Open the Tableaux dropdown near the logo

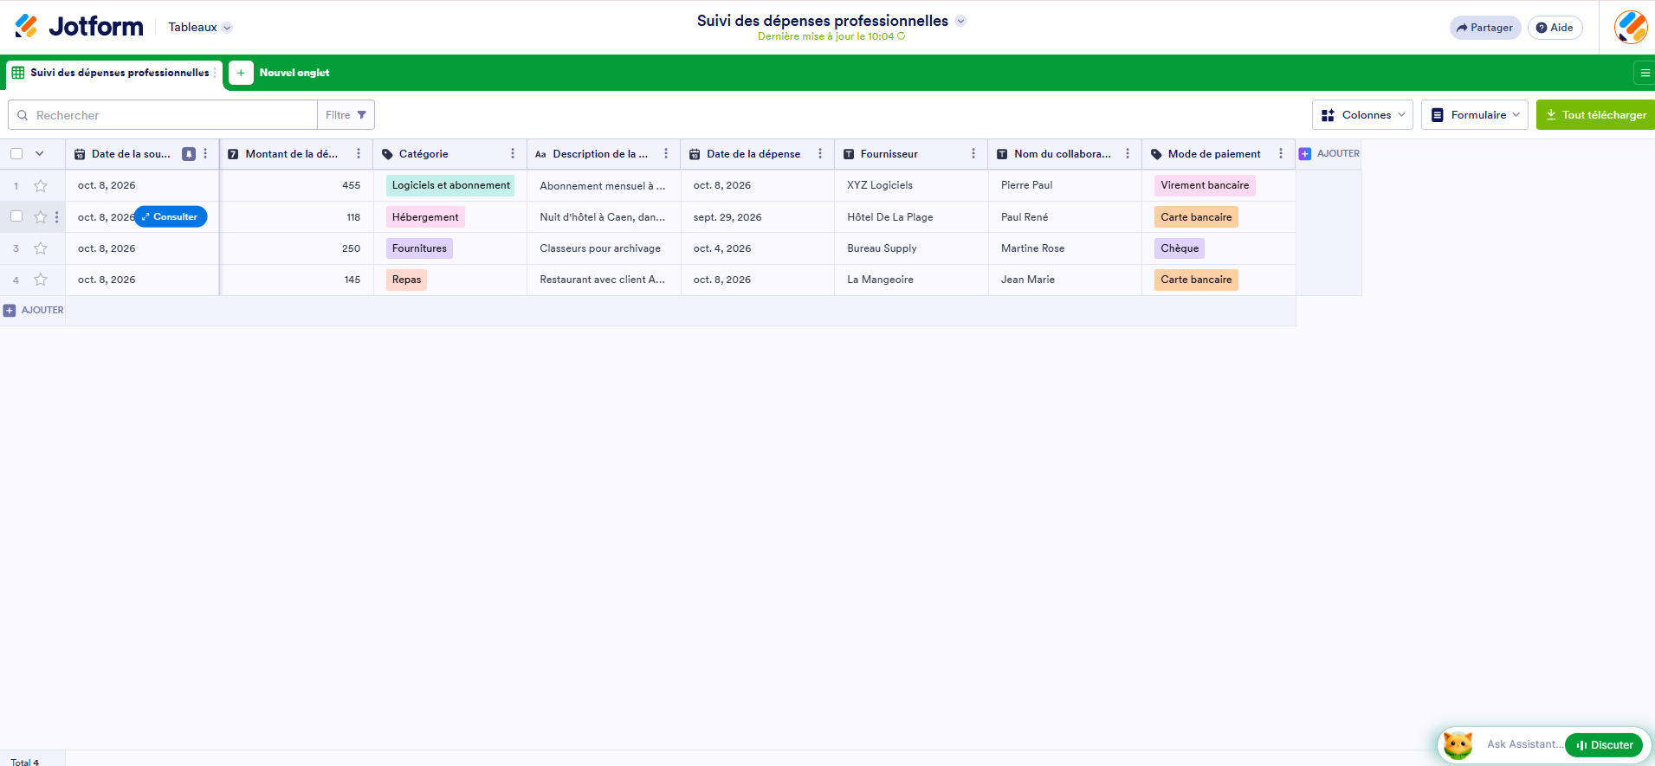click(x=200, y=28)
